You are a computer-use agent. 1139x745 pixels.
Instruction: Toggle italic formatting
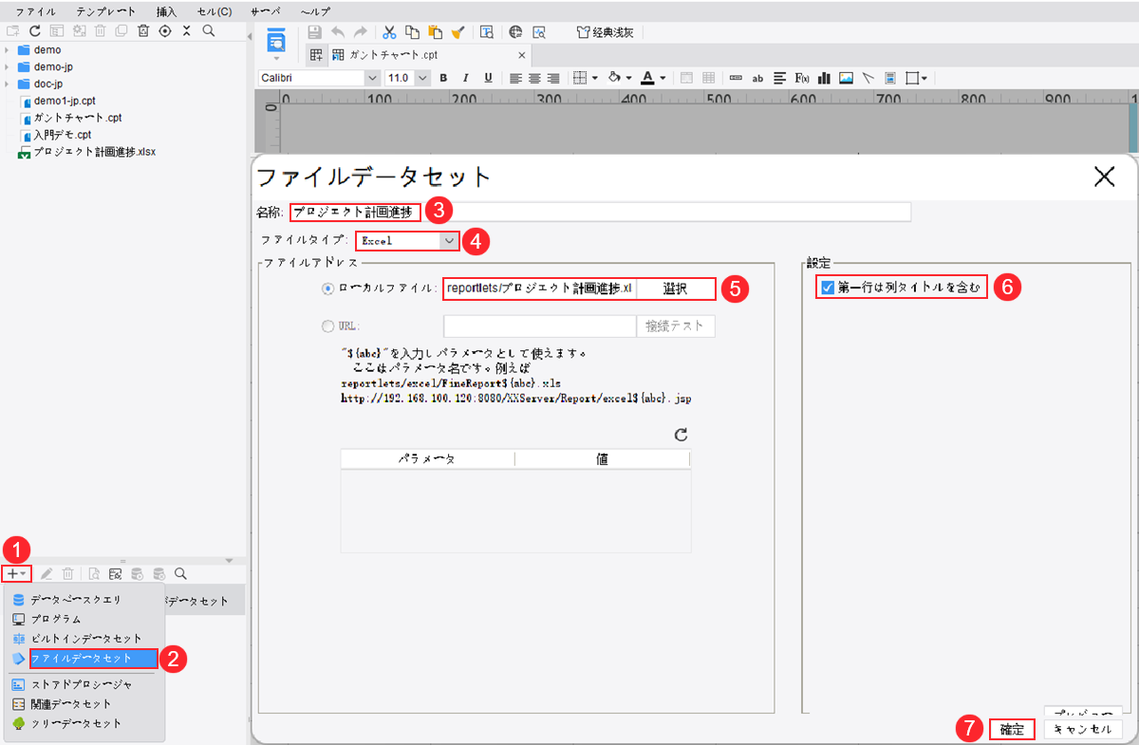tap(466, 78)
